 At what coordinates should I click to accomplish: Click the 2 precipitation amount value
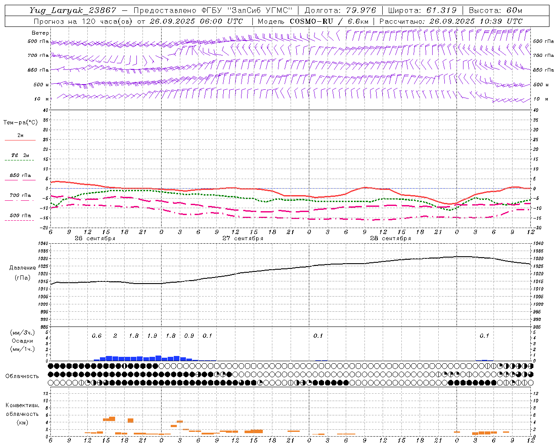[x=115, y=336]
